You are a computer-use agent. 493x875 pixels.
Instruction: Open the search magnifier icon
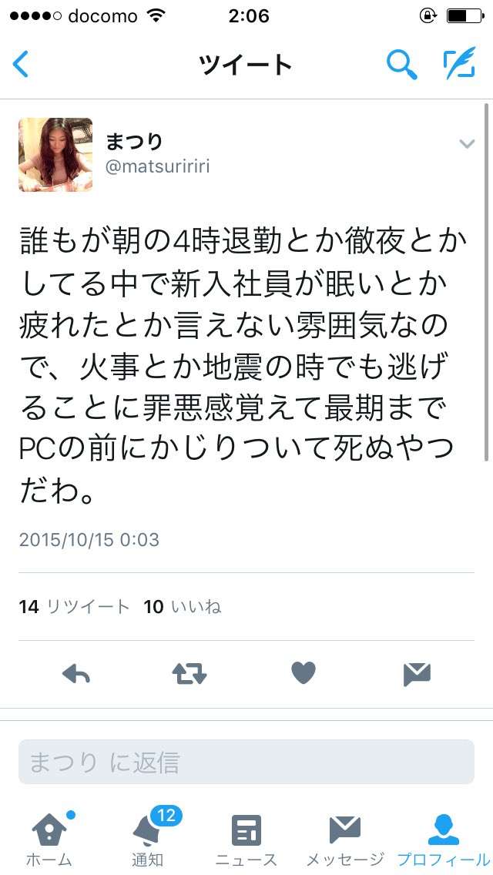pyautogui.click(x=402, y=64)
